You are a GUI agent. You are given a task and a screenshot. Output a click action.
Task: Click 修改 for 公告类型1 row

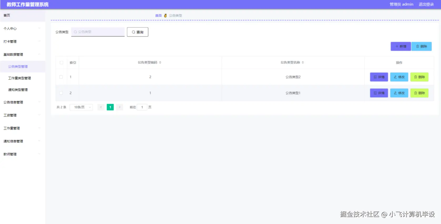click(x=399, y=93)
